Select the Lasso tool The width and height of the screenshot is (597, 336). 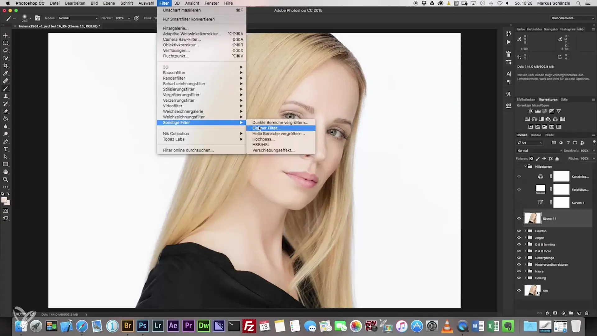coord(6,50)
